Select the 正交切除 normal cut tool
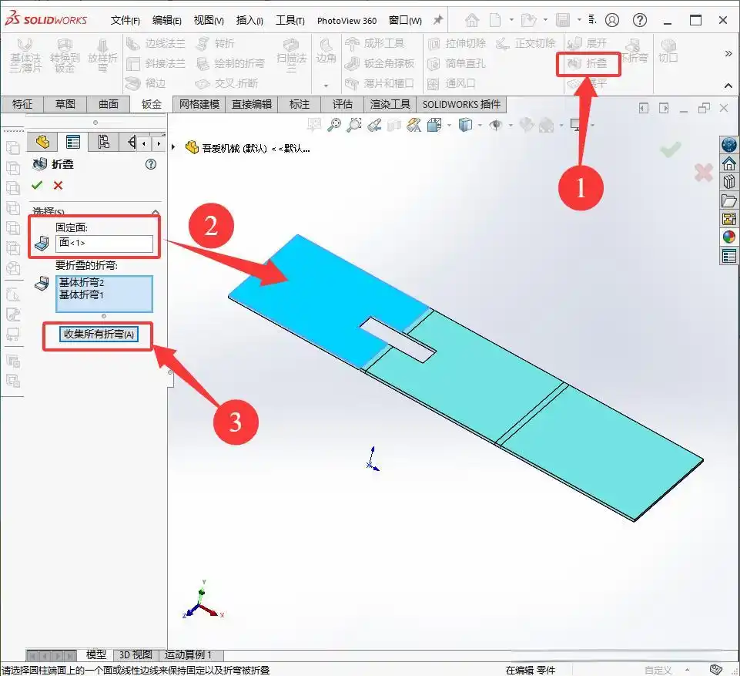The image size is (740, 676). [x=526, y=43]
